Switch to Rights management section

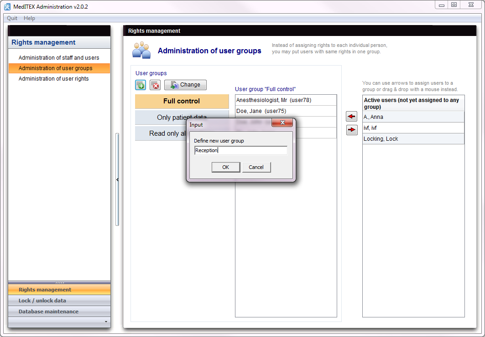(x=59, y=290)
